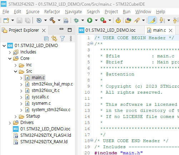Minimize the Project Explorer panel

click(x=61, y=29)
